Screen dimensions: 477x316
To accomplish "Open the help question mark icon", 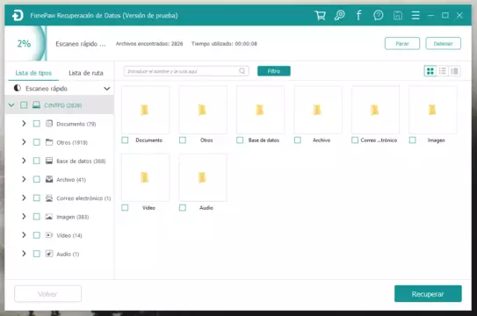I will click(378, 15).
